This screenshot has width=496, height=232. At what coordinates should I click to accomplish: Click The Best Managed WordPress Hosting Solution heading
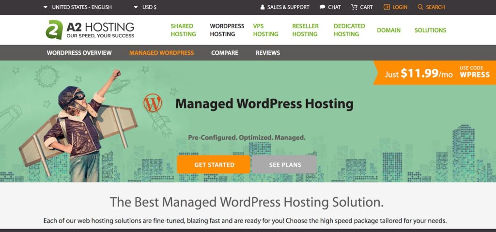coord(247,202)
